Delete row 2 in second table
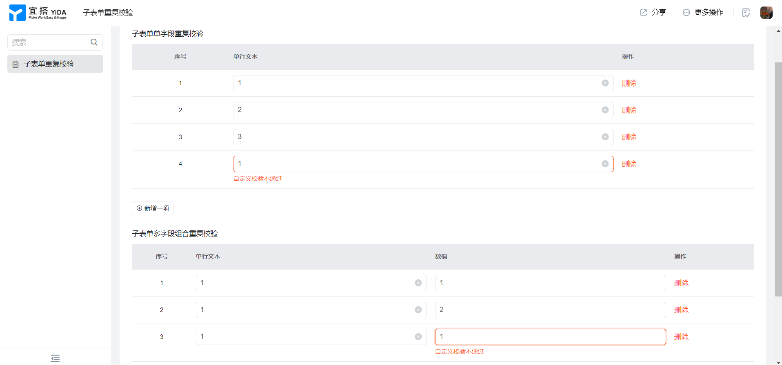782x365 pixels. [681, 310]
